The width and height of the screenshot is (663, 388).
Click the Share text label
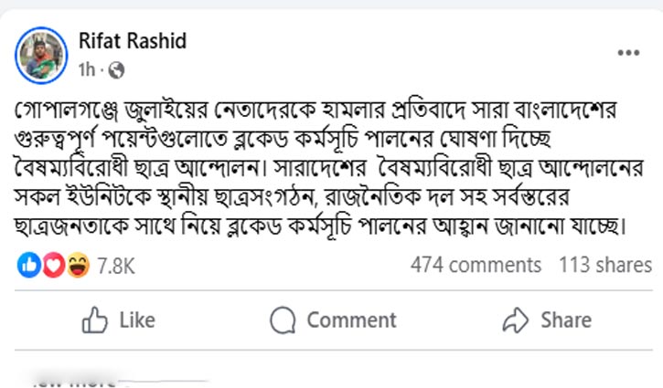pos(565,320)
